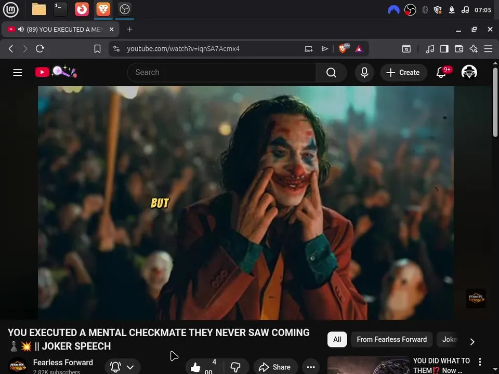Expand the subscription notification bell dropdown
The height and width of the screenshot is (374, 499).
123,367
